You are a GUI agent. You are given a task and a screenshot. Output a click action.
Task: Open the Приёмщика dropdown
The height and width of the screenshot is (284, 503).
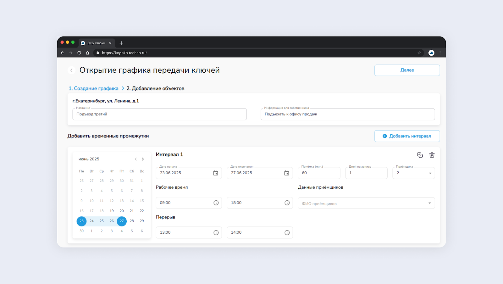(414, 173)
